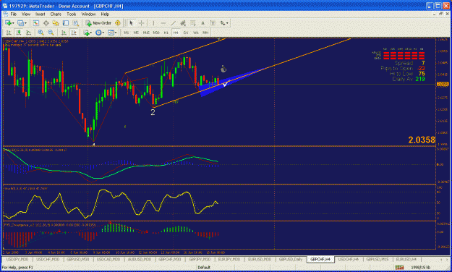This screenshot has height=272, width=452.
Task: Expand the Profiles dropdown arrow
Action: coord(25,23)
